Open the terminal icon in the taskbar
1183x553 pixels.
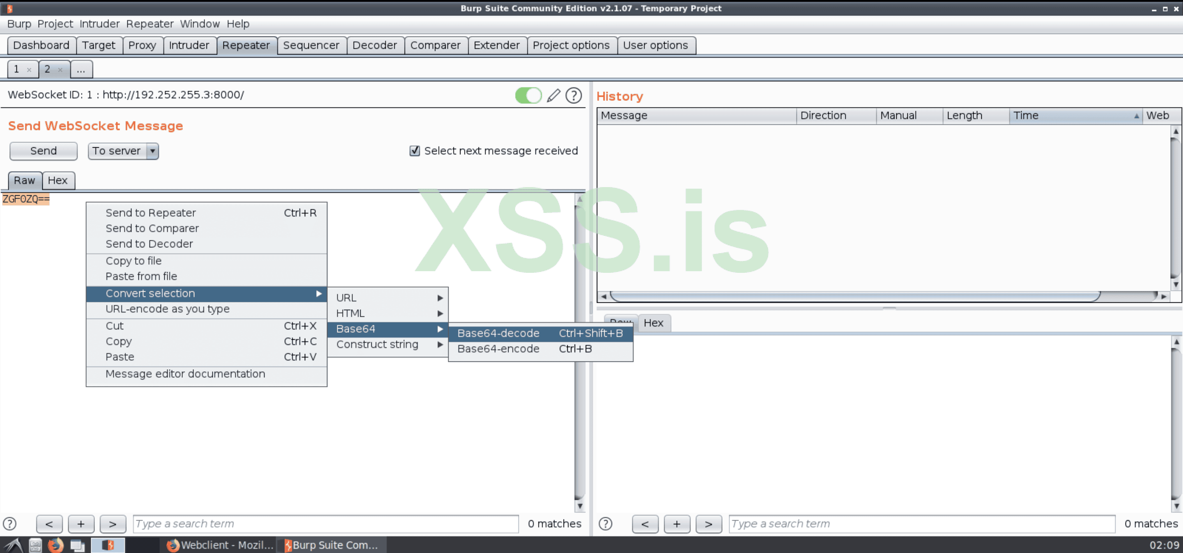pyautogui.click(x=77, y=545)
